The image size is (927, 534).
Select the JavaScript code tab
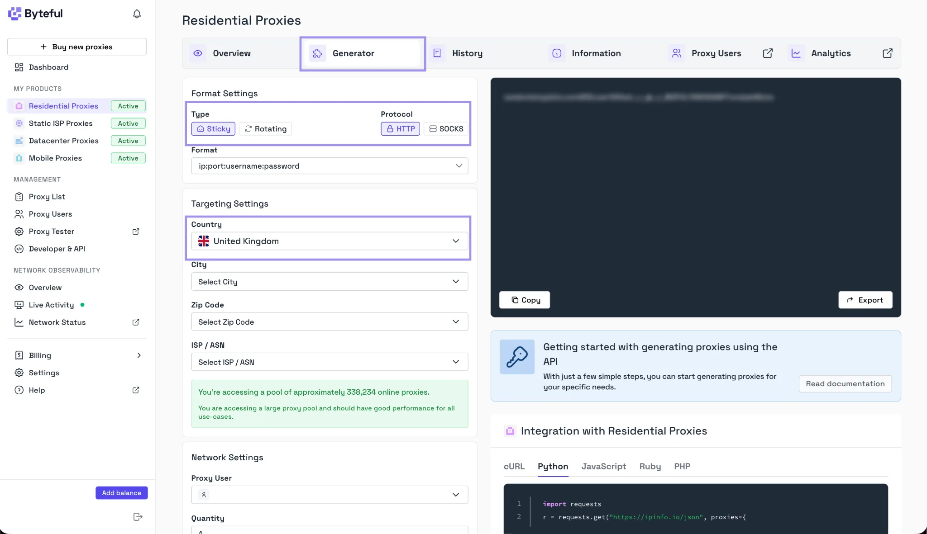pos(604,467)
